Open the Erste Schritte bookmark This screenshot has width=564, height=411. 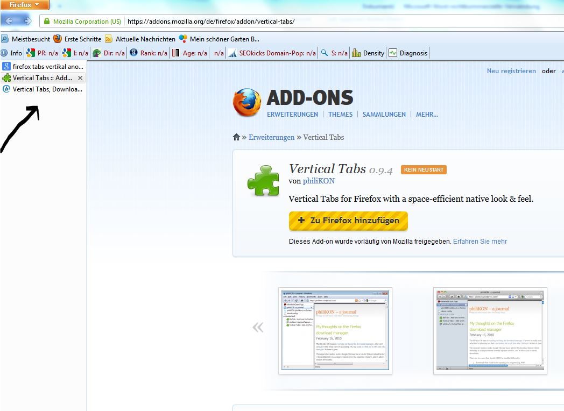(77, 39)
